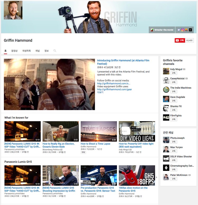Open the channel search magnifier icon

55,51
